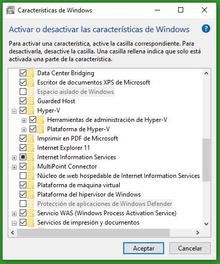Image resolution: width=220 pixels, height=264 pixels.
Task: Click Aceptar to apply feature changes
Action: [143, 248]
